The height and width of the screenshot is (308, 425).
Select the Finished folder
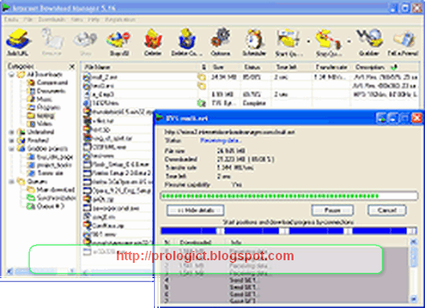pyautogui.click(x=33, y=140)
